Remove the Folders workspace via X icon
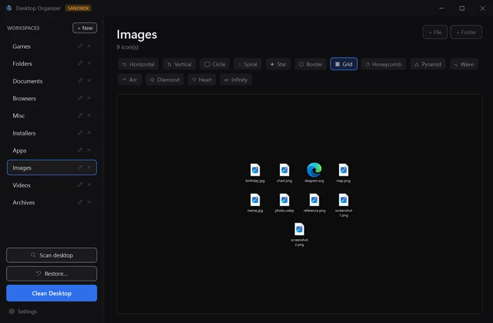This screenshot has width=493, height=323. (x=89, y=63)
